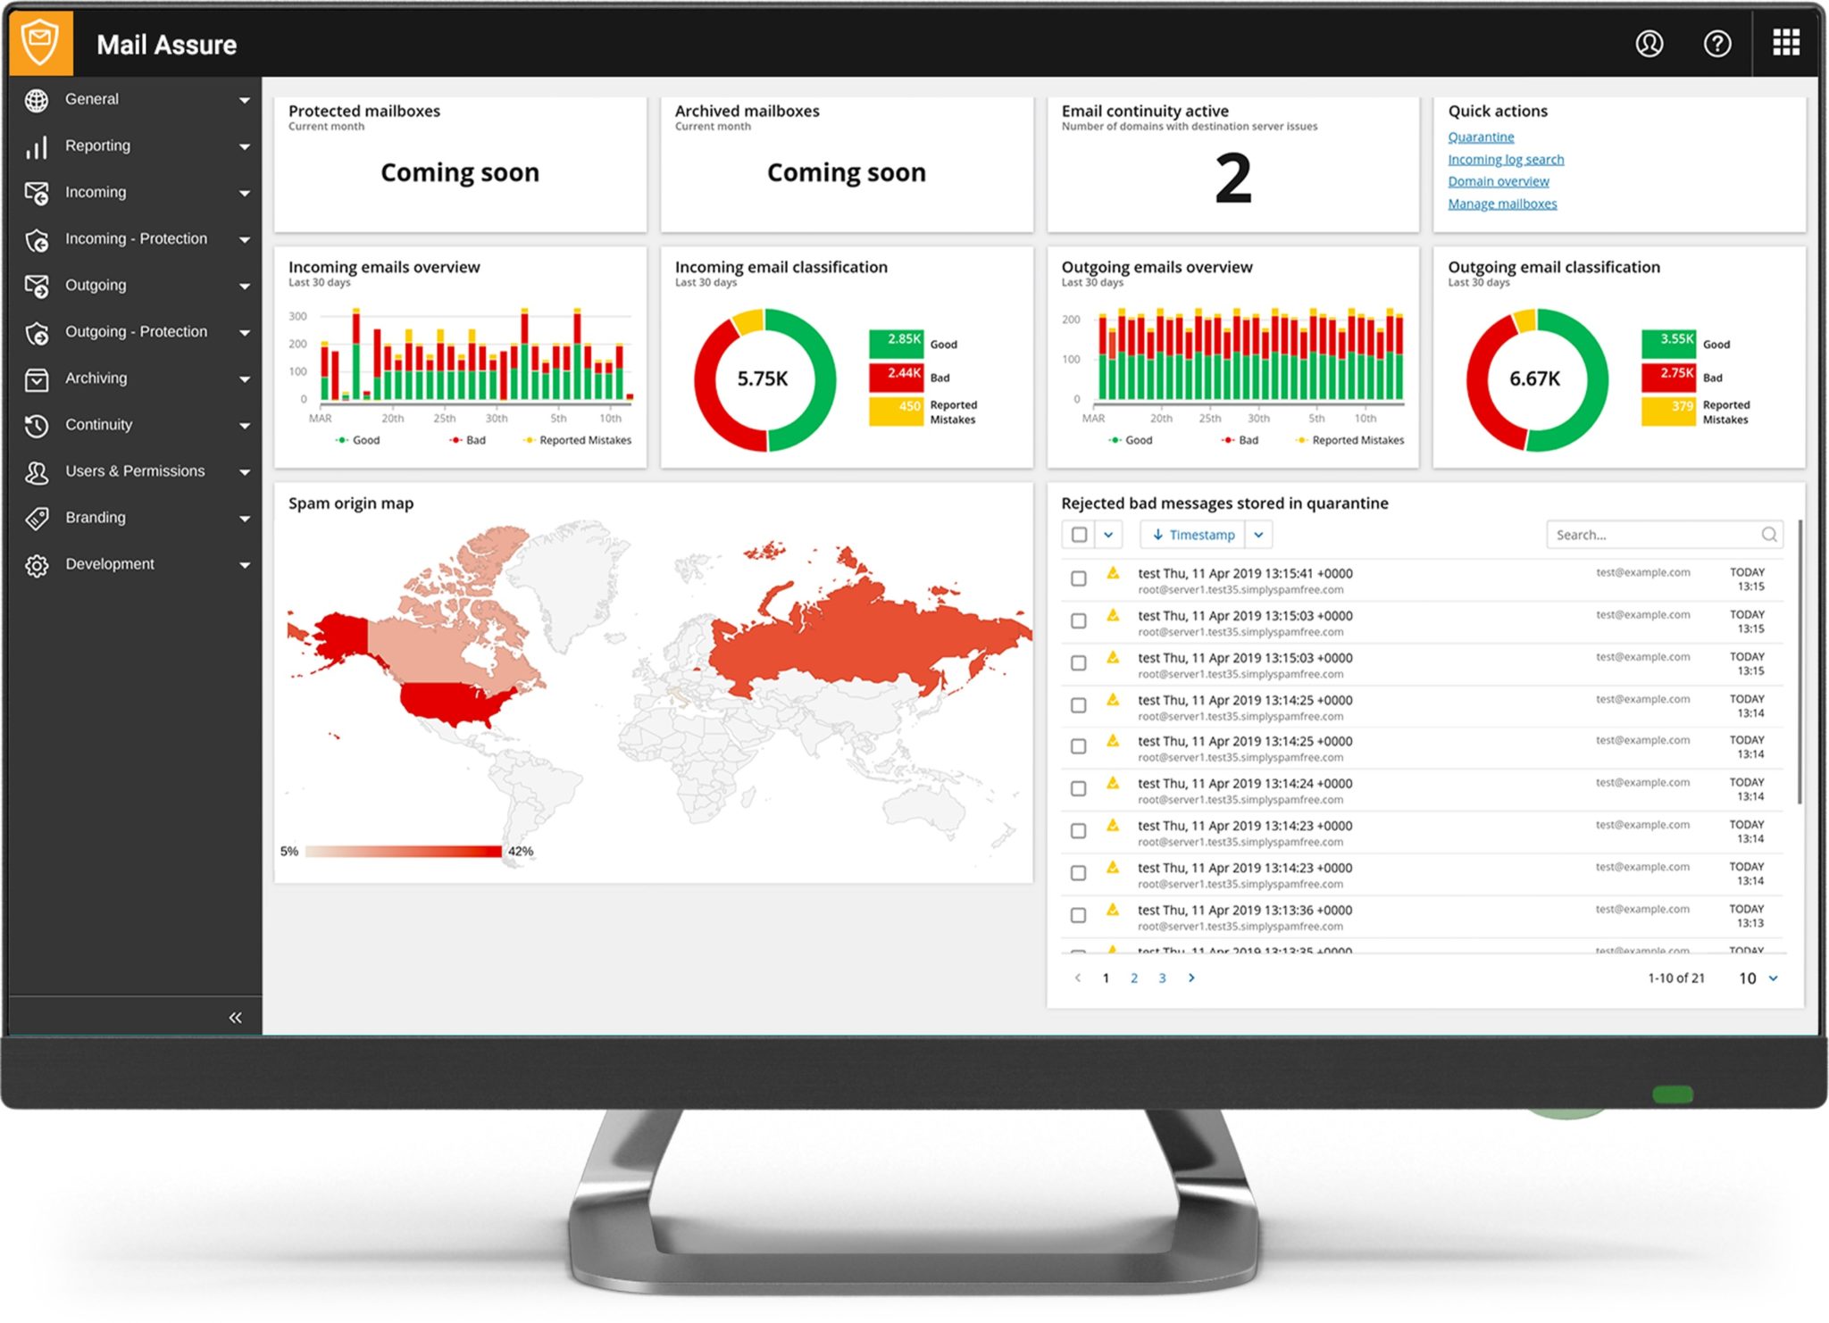
Task: Expand the Reporting menu arrow
Action: 244,146
